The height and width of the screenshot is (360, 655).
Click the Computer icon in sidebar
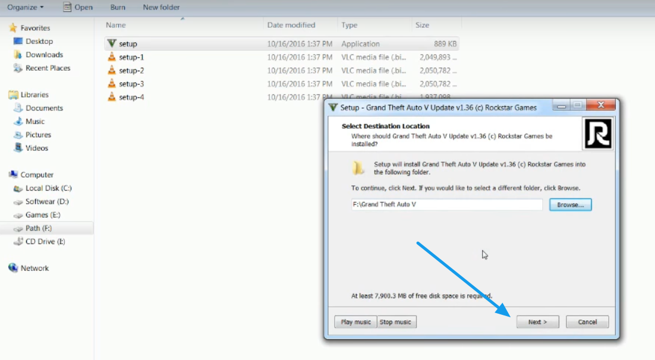[13, 174]
